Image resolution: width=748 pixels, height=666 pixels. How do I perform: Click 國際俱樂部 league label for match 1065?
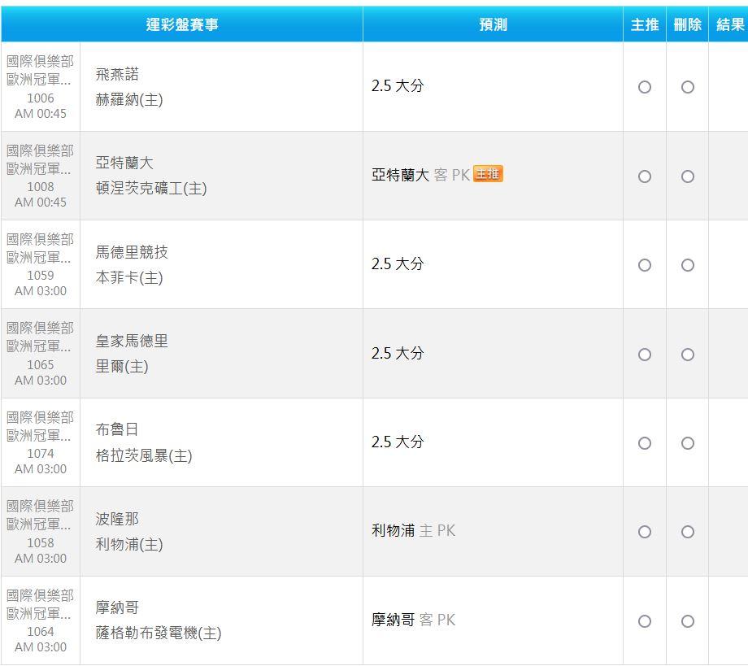point(40,328)
